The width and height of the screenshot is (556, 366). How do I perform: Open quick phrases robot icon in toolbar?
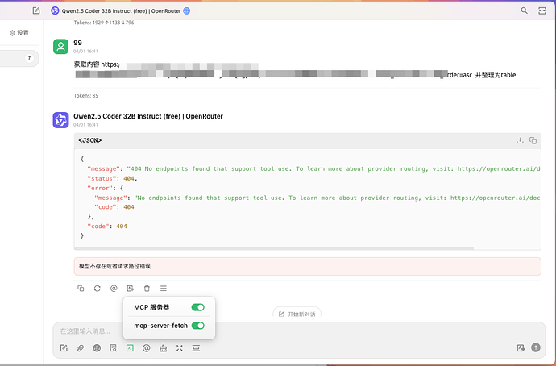point(163,348)
